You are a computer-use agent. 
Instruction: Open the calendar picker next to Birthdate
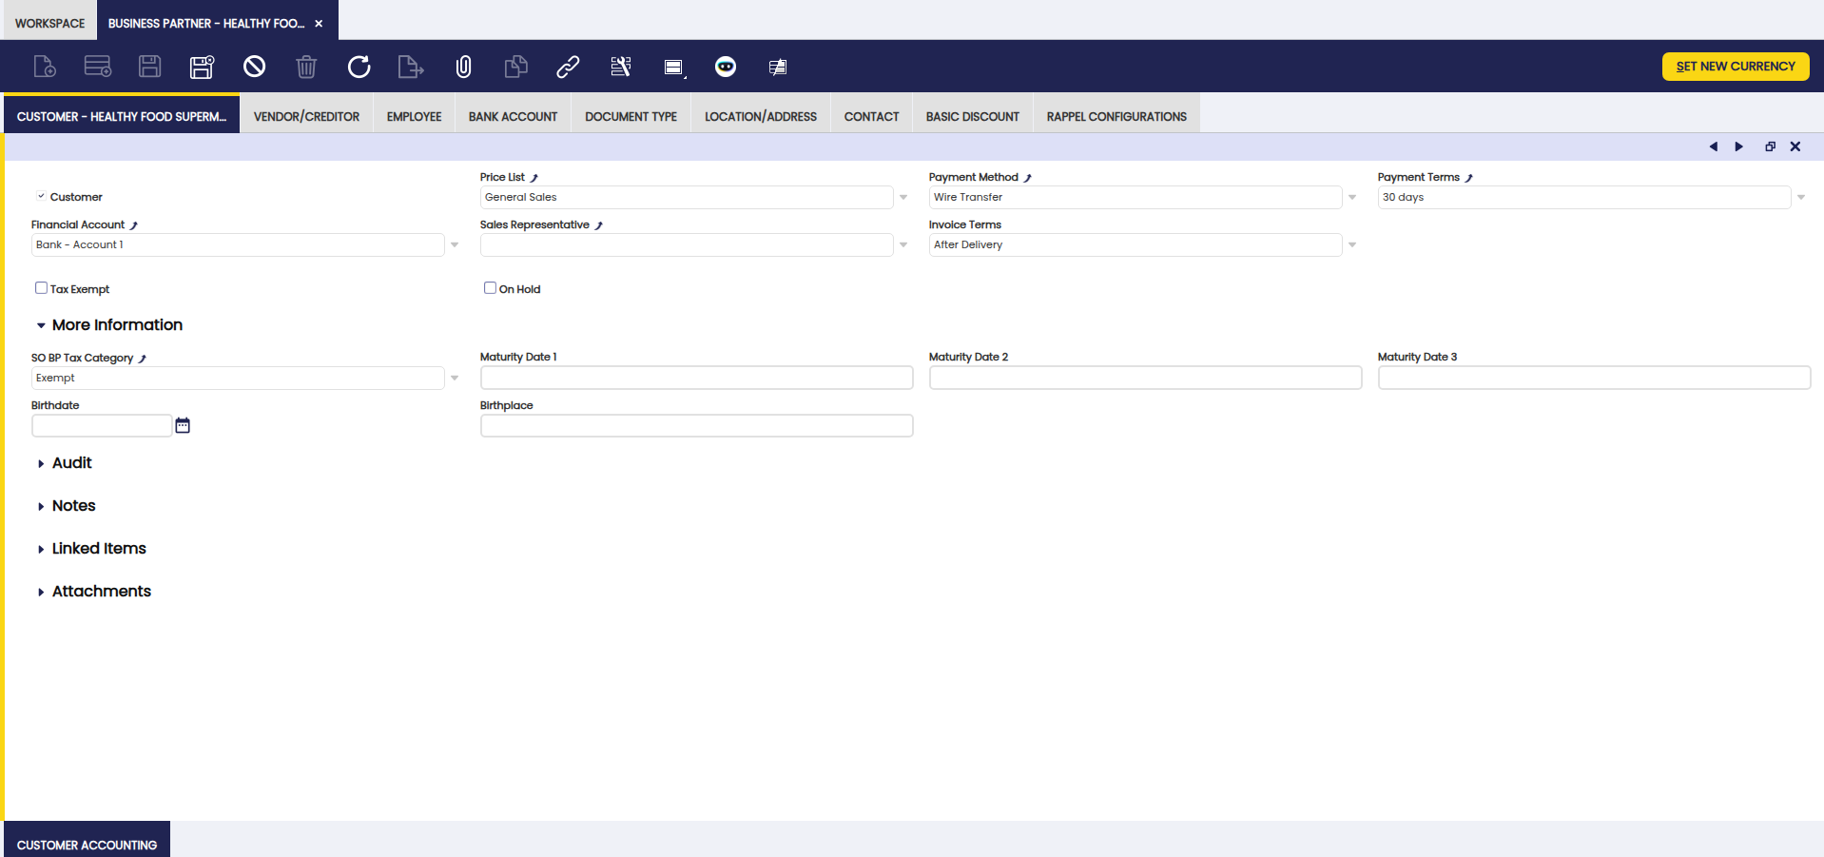(183, 425)
